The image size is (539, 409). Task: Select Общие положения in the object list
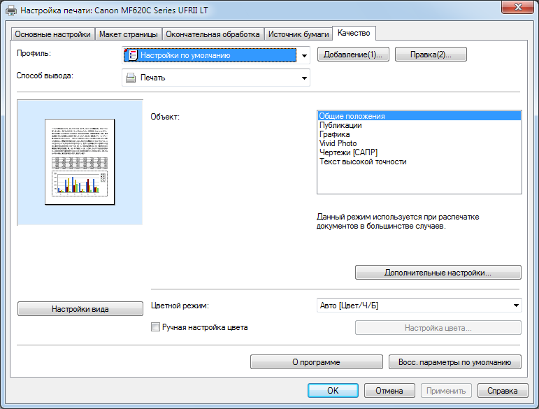419,116
